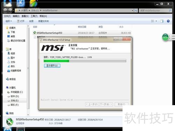Click the 打开 (Open) toolbar button
The width and height of the screenshot is (175, 131).
(21, 21)
